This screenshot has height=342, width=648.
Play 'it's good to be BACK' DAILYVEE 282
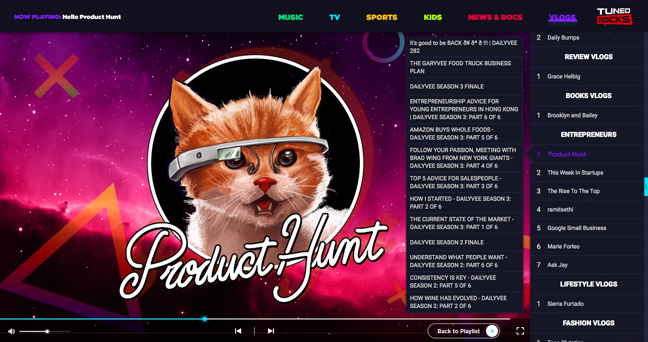[x=464, y=47]
